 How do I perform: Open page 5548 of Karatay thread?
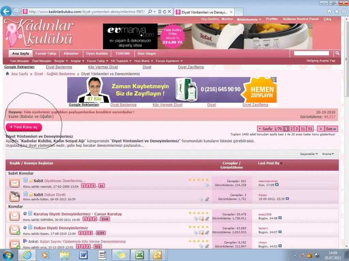[105, 219]
